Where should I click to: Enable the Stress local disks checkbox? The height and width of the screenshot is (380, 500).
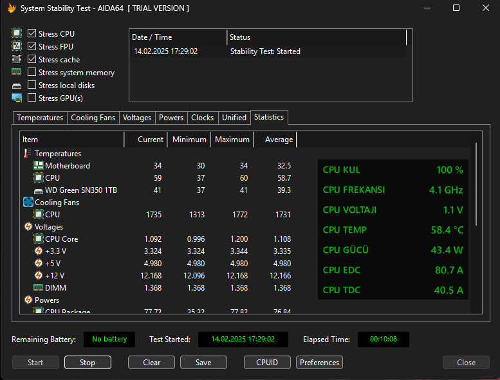coord(32,85)
